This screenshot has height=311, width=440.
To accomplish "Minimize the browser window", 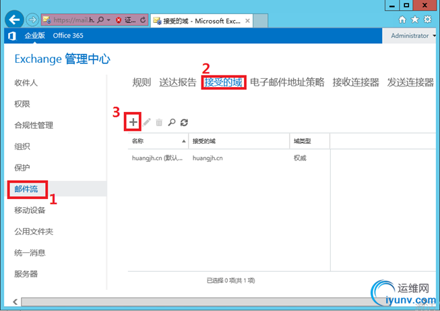I will tap(392, 5).
